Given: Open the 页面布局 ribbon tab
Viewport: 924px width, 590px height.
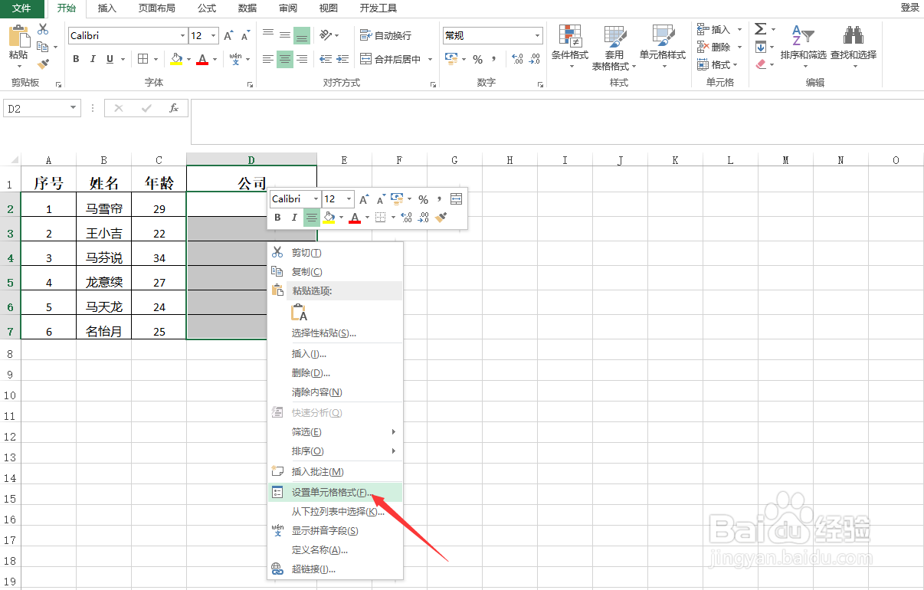Looking at the screenshot, I should (x=156, y=8).
